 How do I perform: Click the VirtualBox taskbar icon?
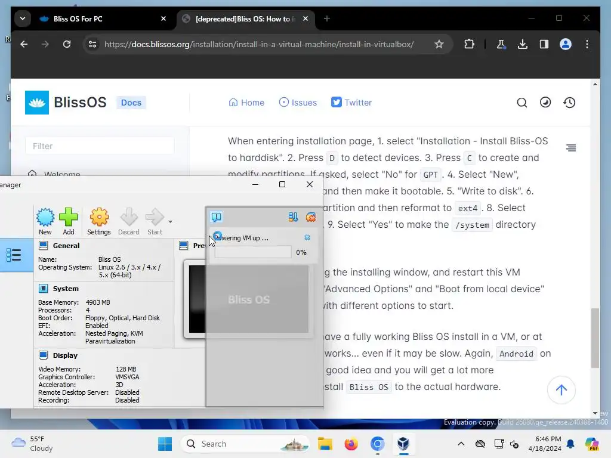403,444
